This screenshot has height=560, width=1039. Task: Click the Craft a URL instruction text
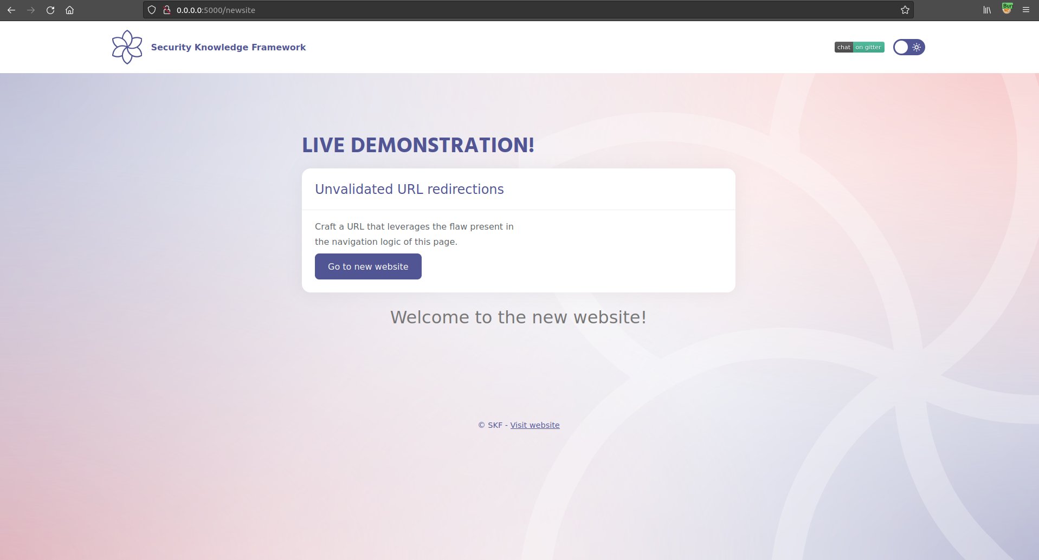coord(414,234)
